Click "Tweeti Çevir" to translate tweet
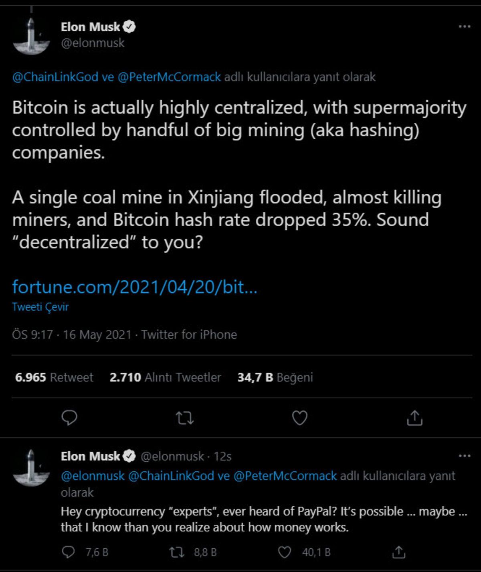 pyautogui.click(x=40, y=307)
